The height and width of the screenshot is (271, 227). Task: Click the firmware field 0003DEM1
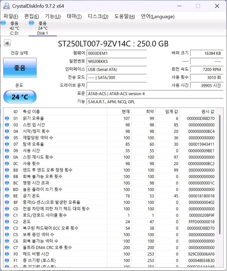[x=117, y=53]
